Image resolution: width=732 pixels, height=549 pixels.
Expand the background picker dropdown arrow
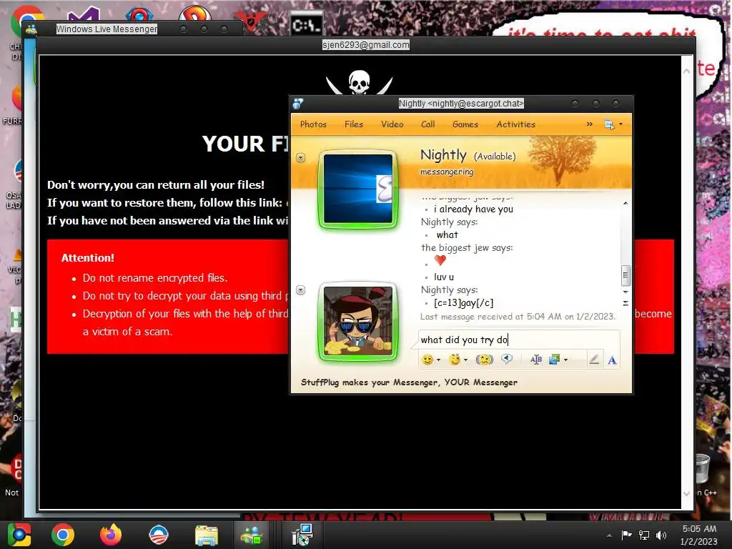565,360
